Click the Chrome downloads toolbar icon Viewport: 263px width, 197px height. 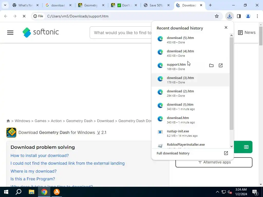(229, 16)
